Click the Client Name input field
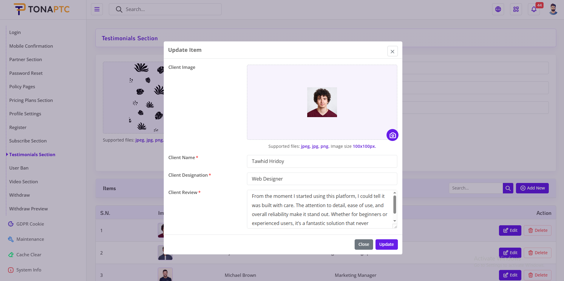This screenshot has width=564, height=281. (322, 161)
